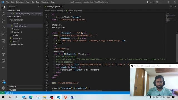This screenshot has height=100, width=178.
Task: Open Microsoft Word from taskbar
Action: [72, 97]
